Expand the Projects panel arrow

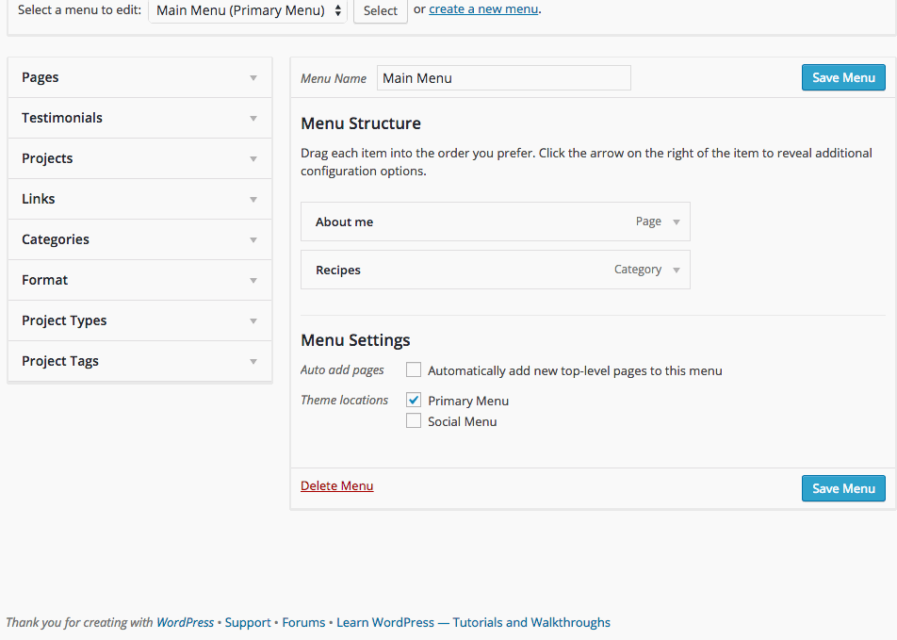[253, 159]
